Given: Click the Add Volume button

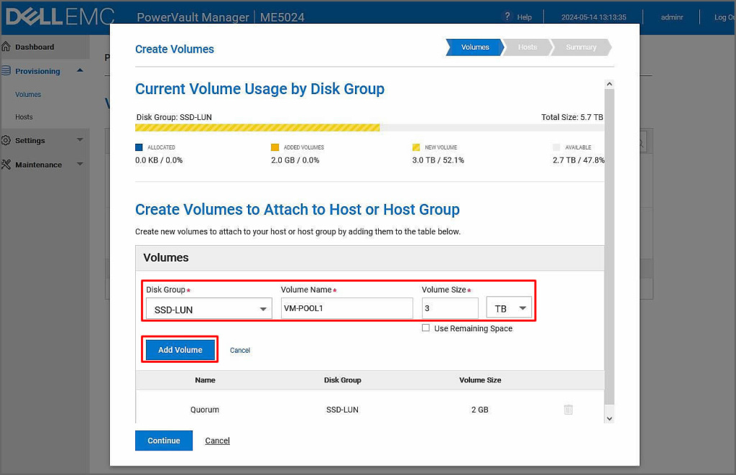Looking at the screenshot, I should (180, 350).
